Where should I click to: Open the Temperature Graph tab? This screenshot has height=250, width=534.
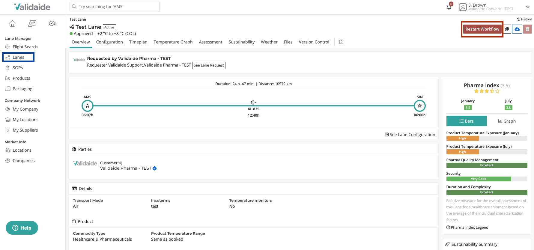click(x=173, y=42)
